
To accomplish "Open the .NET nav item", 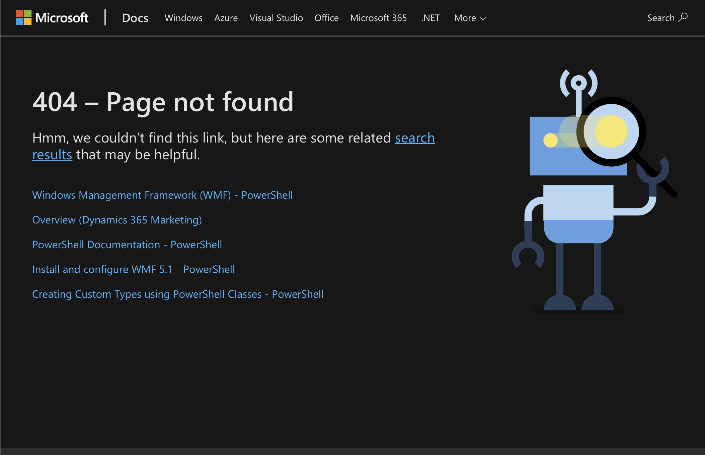I will coord(430,18).
